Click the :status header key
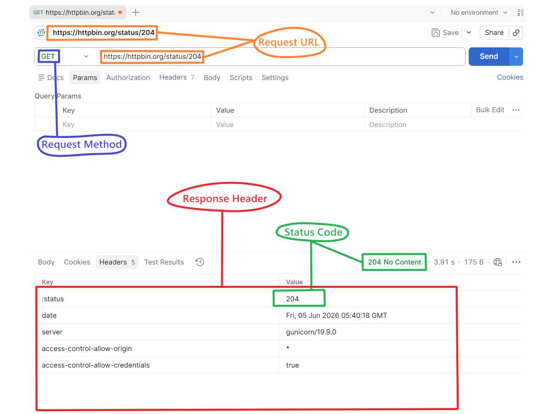The width and height of the screenshot is (552, 414). 53,299
